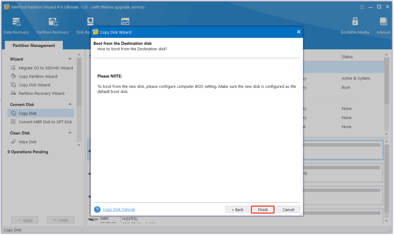Collapse the Wizard section
The height and width of the screenshot is (235, 394).
[70, 59]
